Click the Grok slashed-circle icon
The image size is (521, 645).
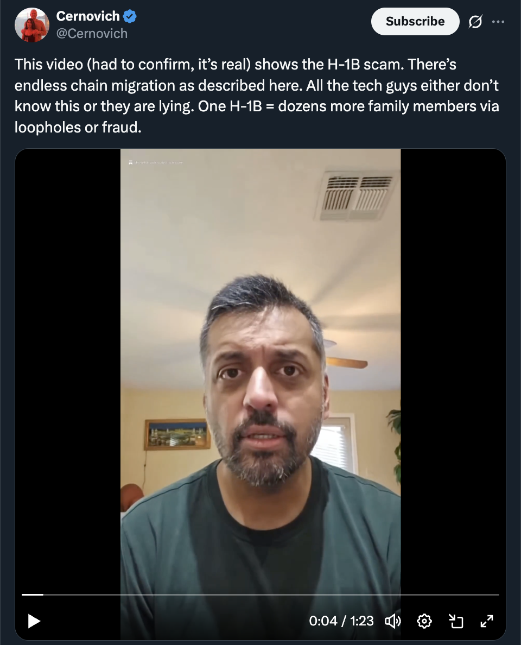pos(475,21)
